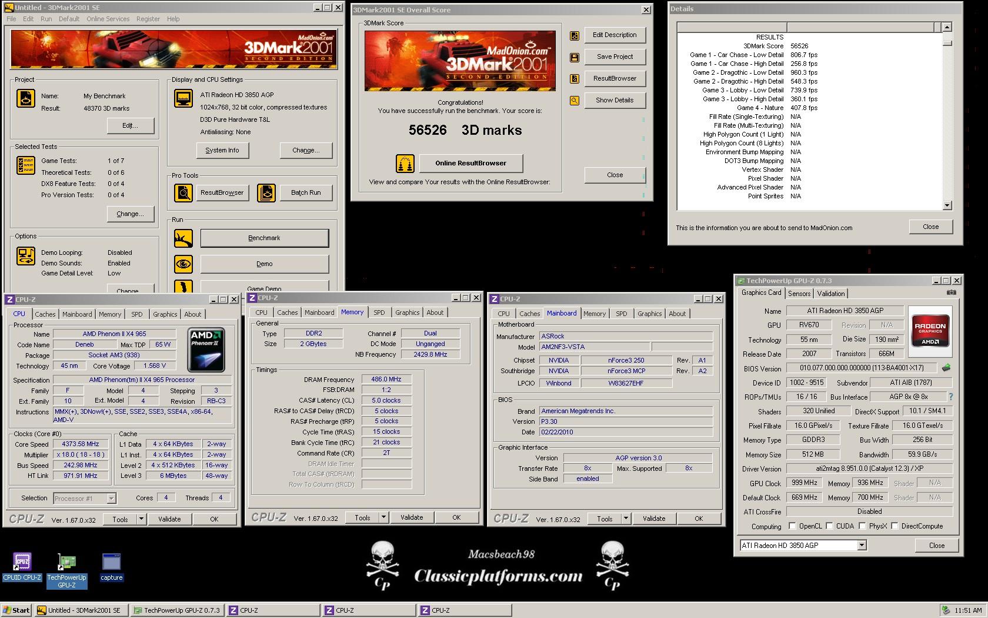
Task: Toggle the DirectCompute checkbox in GPU-Z
Action: [894, 526]
